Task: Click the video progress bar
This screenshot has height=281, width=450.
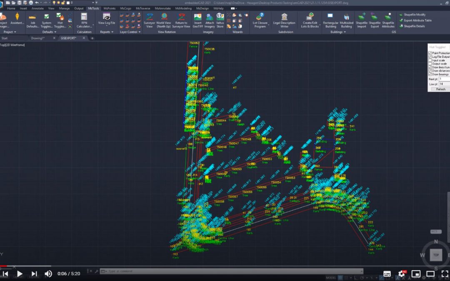Action: (x=225, y=266)
